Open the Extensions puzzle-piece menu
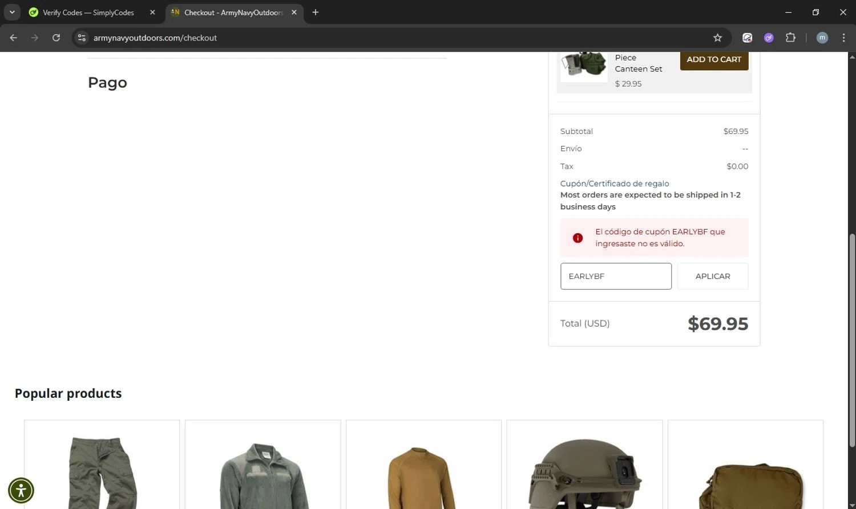The width and height of the screenshot is (856, 509). pos(790,38)
